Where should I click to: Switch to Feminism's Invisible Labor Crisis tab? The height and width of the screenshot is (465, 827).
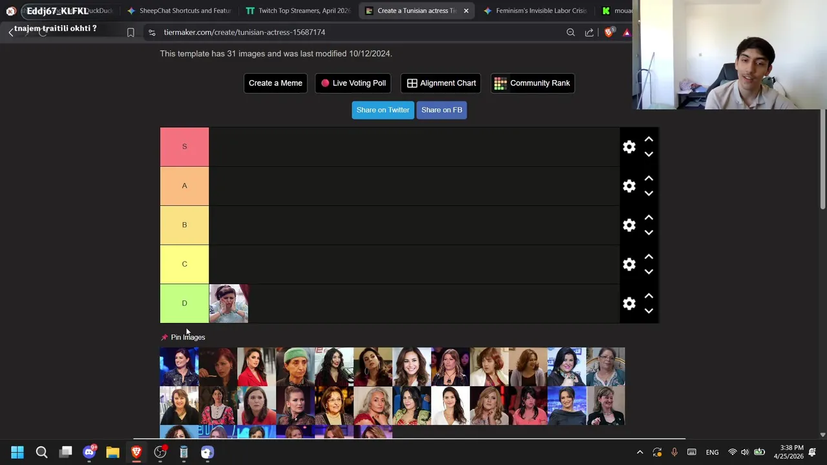(x=535, y=11)
